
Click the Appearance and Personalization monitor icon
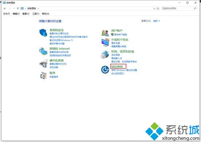click(x=105, y=42)
